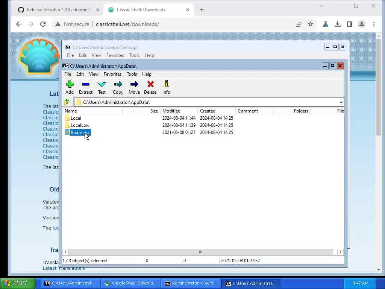
Task: Click the Roaming folder icon
Action: (67, 132)
